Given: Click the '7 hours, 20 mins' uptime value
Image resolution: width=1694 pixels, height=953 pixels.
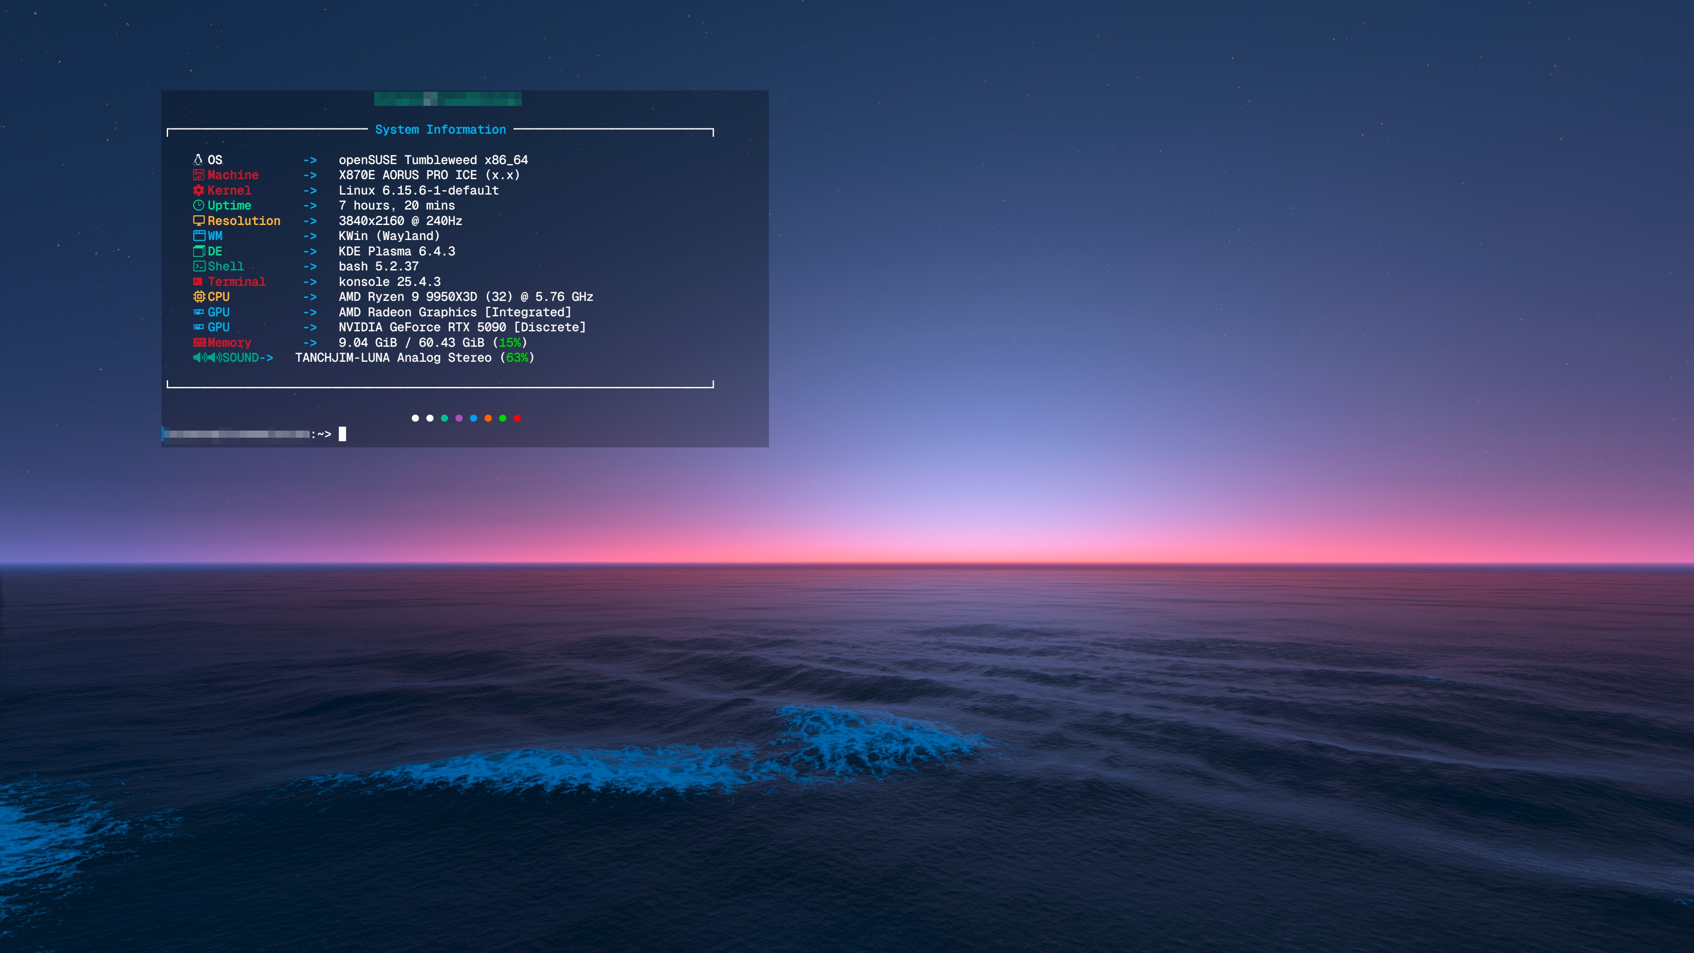Looking at the screenshot, I should 397,205.
